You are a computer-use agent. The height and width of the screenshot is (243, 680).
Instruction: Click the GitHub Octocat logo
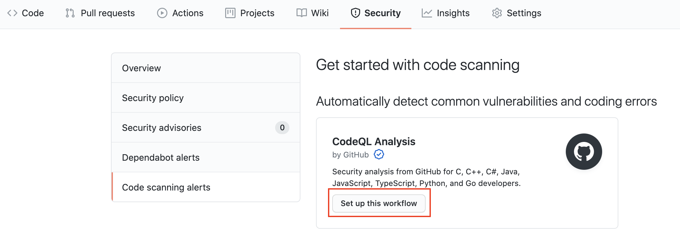click(584, 152)
